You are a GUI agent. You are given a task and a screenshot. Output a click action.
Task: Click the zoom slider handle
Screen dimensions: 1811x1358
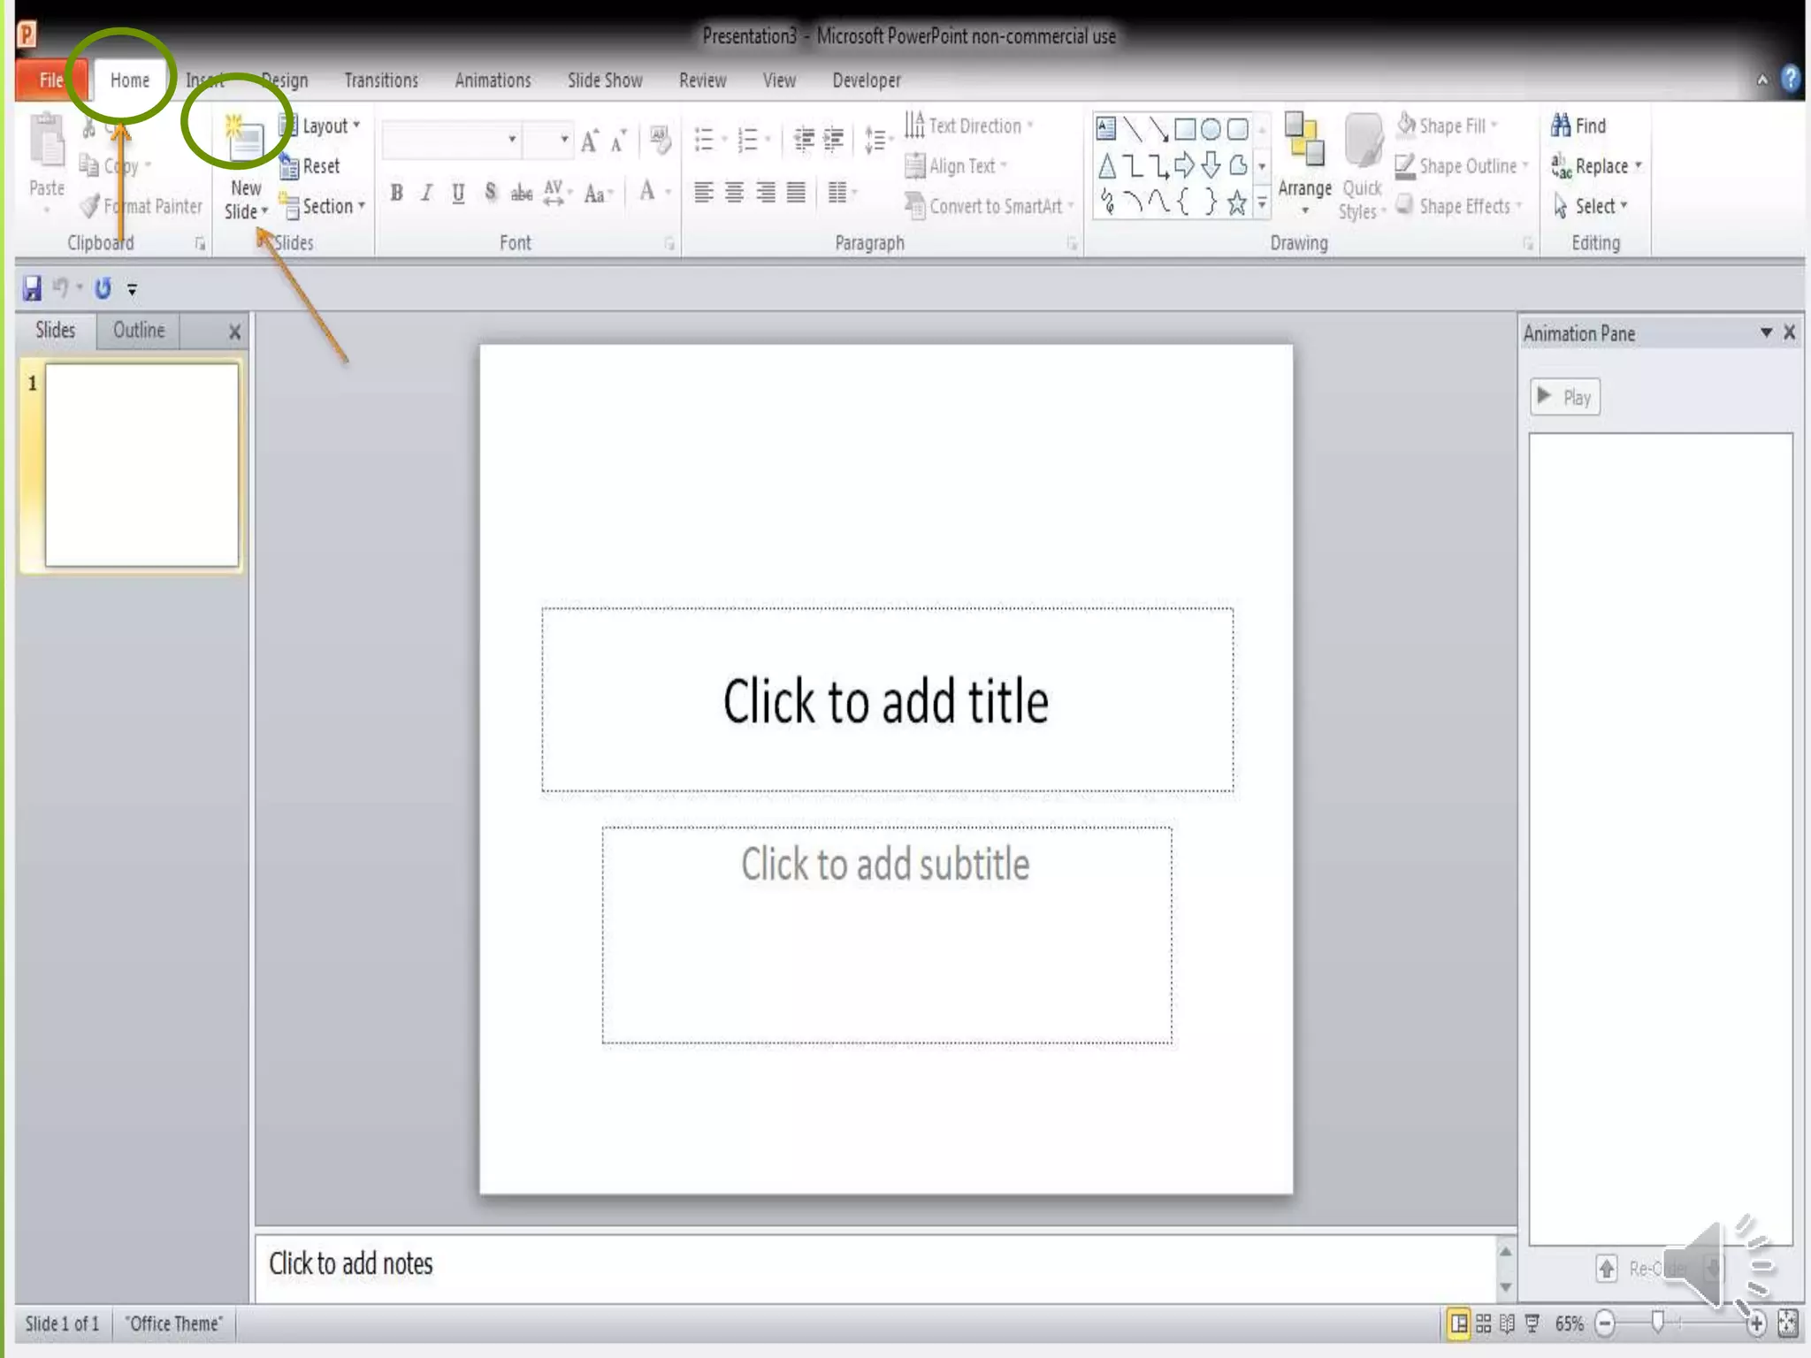tap(1658, 1323)
